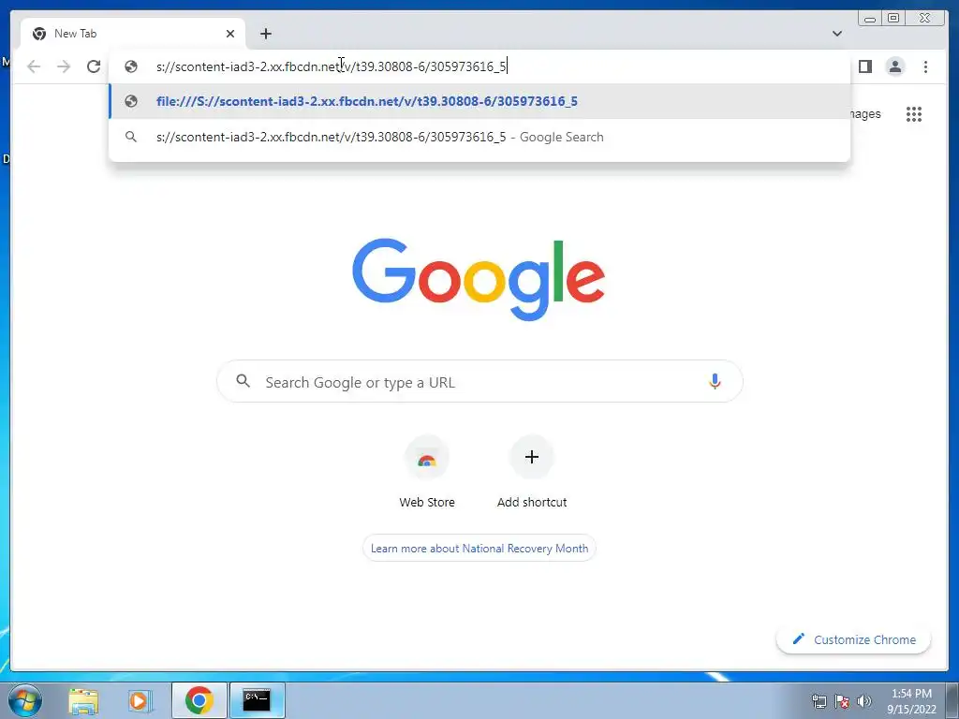
Task: Open the taskbar clock showing 1:54 PM
Action: pos(911,700)
